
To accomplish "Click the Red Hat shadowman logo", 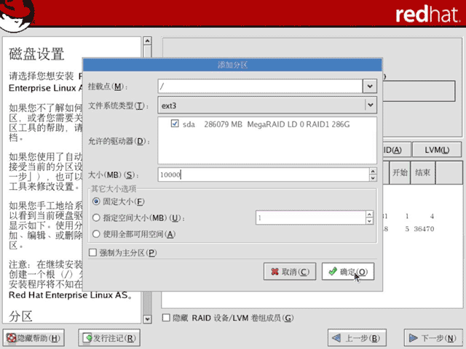I will coord(17,15).
